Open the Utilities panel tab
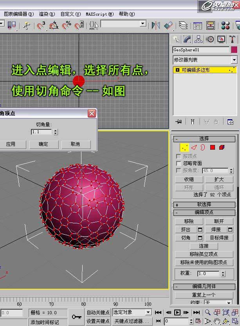 (233, 39)
